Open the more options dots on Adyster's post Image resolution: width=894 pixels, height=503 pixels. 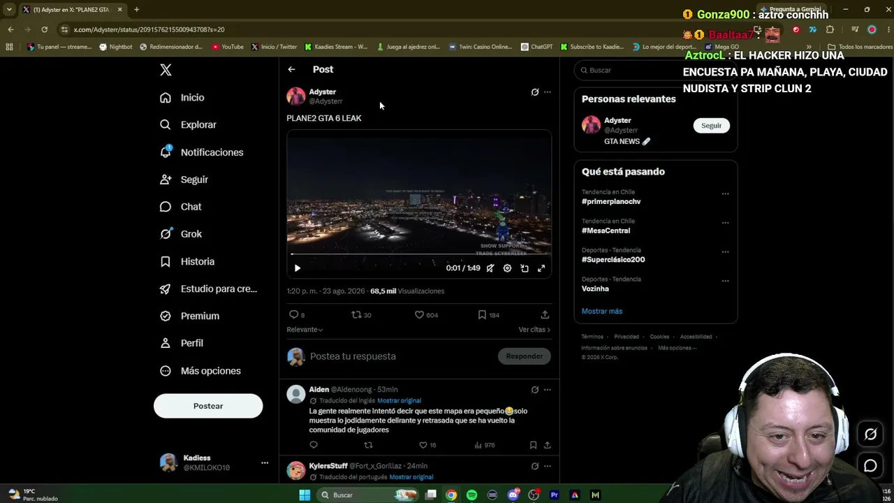point(548,92)
